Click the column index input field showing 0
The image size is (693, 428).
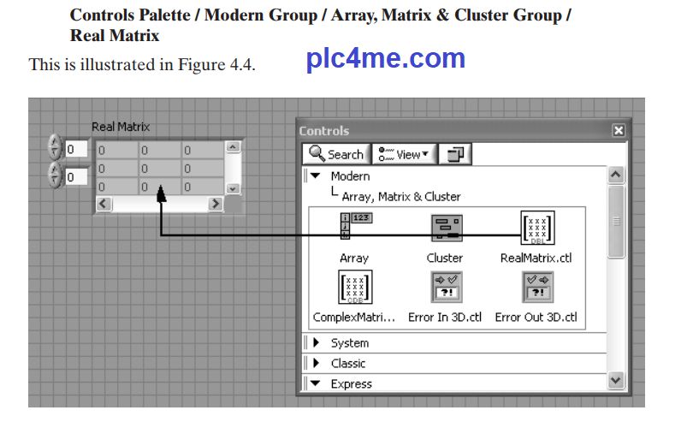tap(76, 177)
